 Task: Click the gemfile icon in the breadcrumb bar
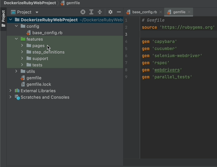pyautogui.click(x=63, y=3)
